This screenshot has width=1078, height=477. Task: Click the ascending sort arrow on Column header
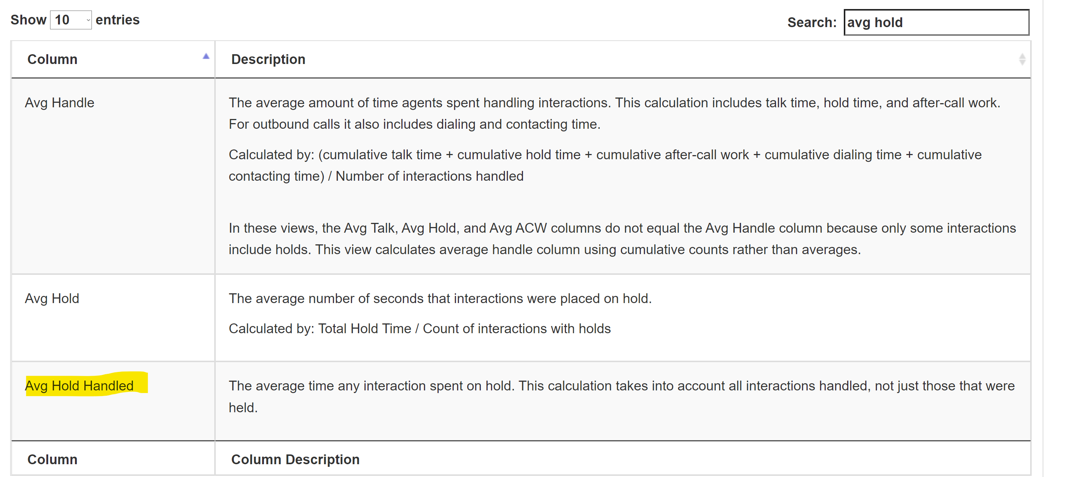point(206,56)
